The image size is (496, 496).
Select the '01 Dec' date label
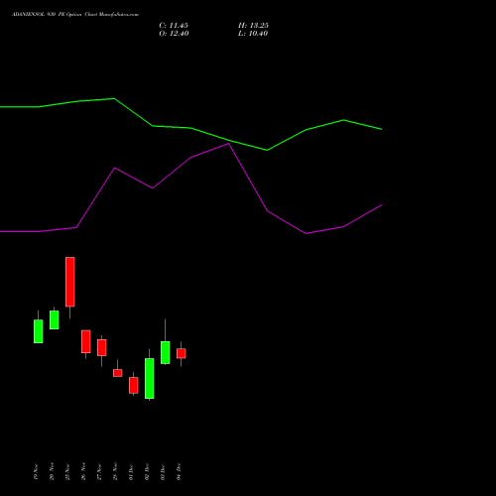point(131,471)
